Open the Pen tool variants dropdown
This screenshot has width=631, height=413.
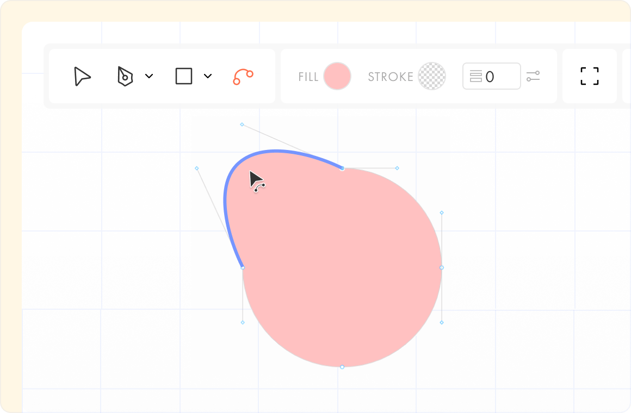point(150,76)
